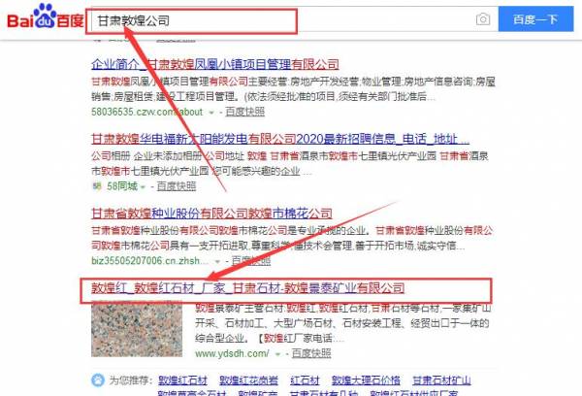Click the Baidu logo
Viewport: 582px width, 396px height.
(43, 19)
